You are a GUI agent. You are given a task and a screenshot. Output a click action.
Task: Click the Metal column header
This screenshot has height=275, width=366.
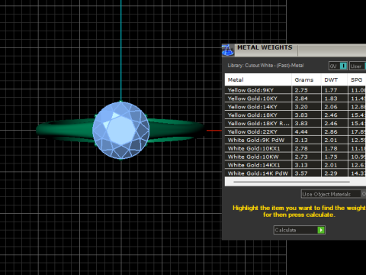coord(258,79)
